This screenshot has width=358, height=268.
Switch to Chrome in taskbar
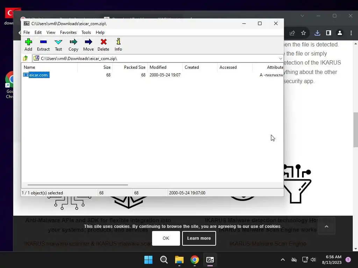point(194,260)
